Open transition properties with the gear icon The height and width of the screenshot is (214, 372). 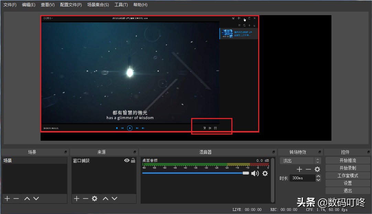pos(317,169)
